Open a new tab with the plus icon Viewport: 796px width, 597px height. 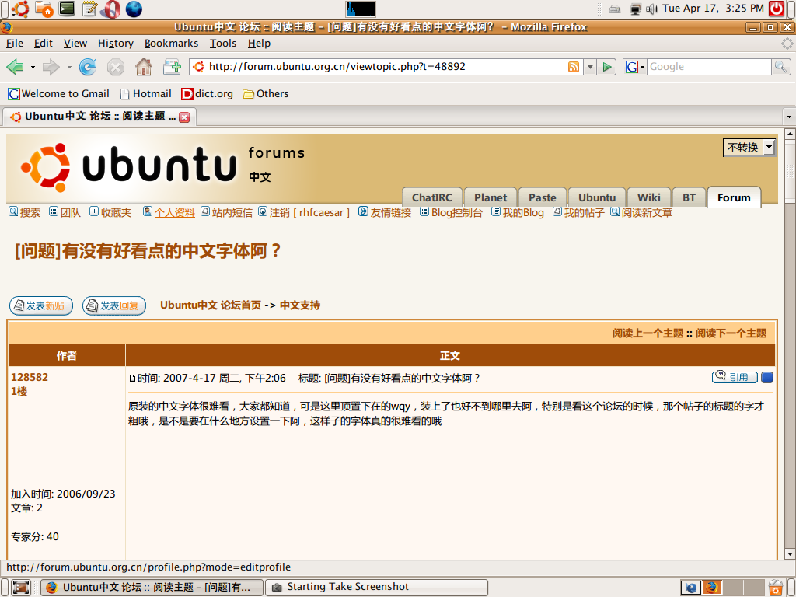coord(172,67)
